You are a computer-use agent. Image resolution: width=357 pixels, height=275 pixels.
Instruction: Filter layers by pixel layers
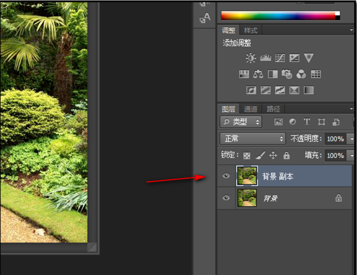pos(278,122)
